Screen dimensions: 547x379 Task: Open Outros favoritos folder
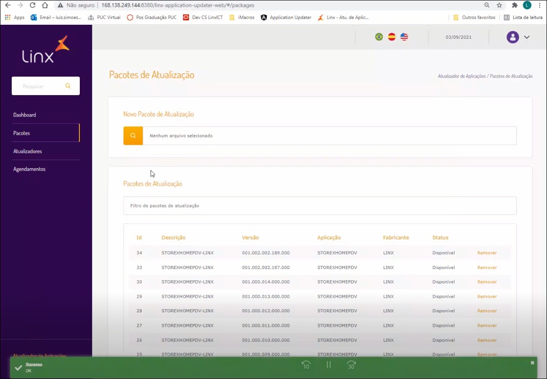tap(474, 18)
